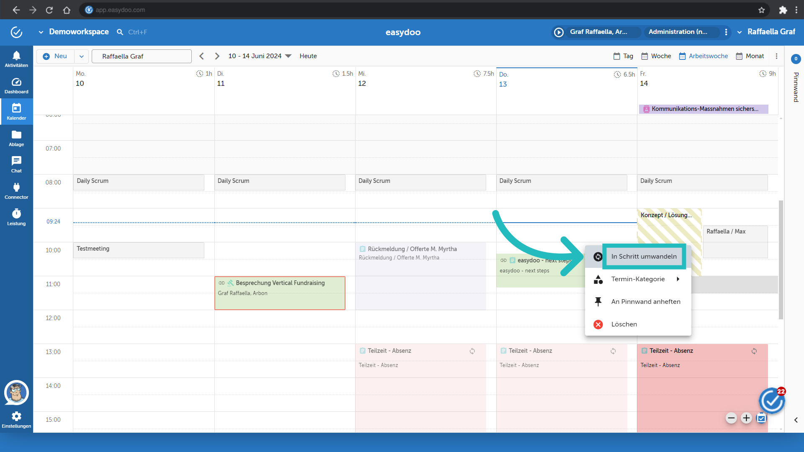Click Thursday 13 day header
Viewport: 804px width, 452px height.
pyautogui.click(x=503, y=80)
